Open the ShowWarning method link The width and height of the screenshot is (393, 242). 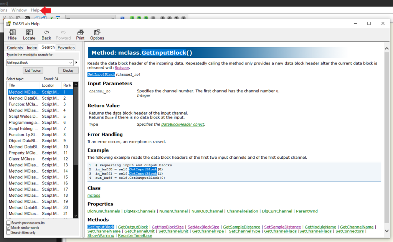(x=101, y=235)
